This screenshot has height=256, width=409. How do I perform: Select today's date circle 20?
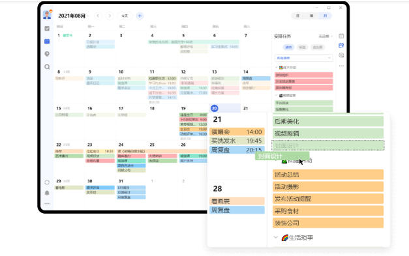[215, 108]
